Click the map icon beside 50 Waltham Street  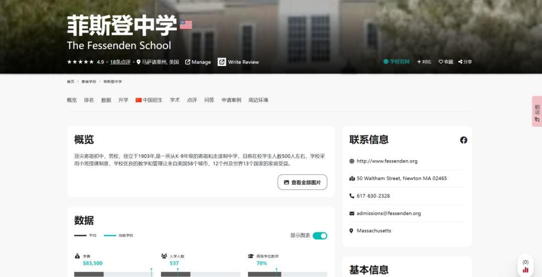pyautogui.click(x=352, y=178)
